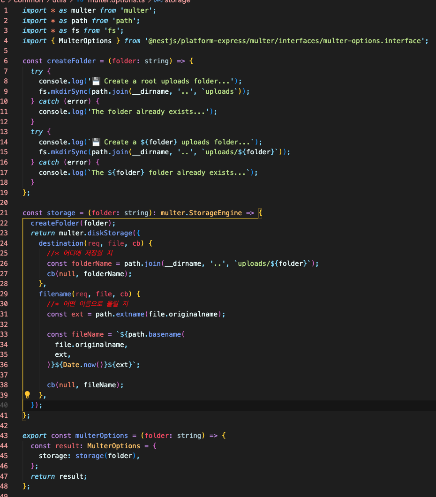Click the folderName declaration on line 26

click(x=91, y=264)
